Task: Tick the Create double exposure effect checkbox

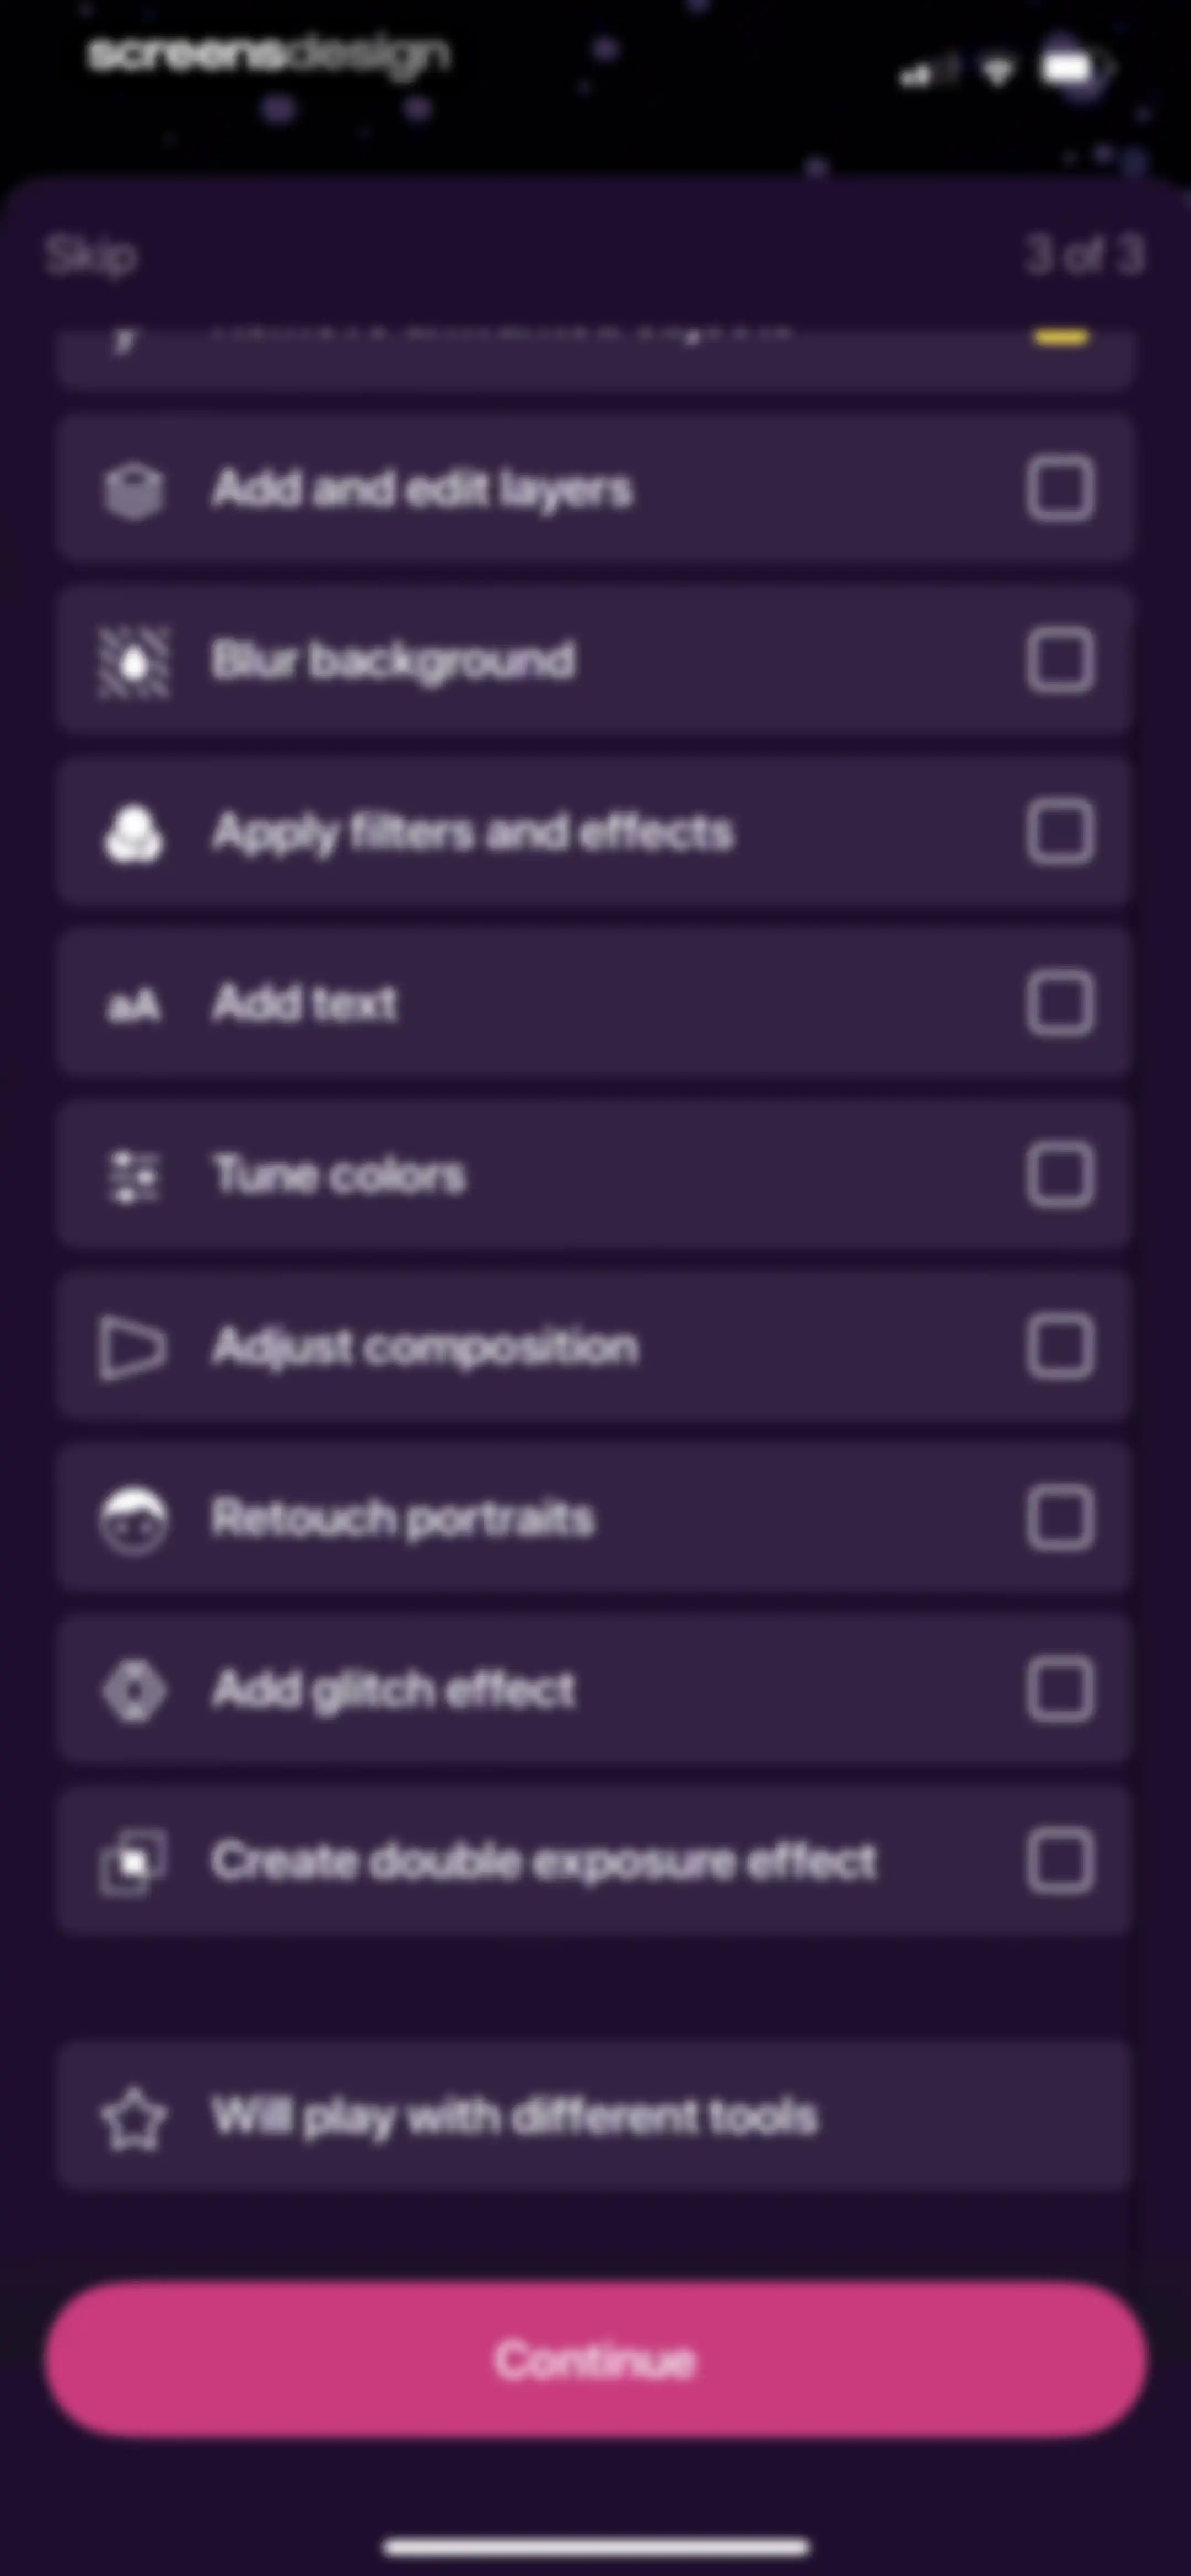Action: [1060, 1862]
